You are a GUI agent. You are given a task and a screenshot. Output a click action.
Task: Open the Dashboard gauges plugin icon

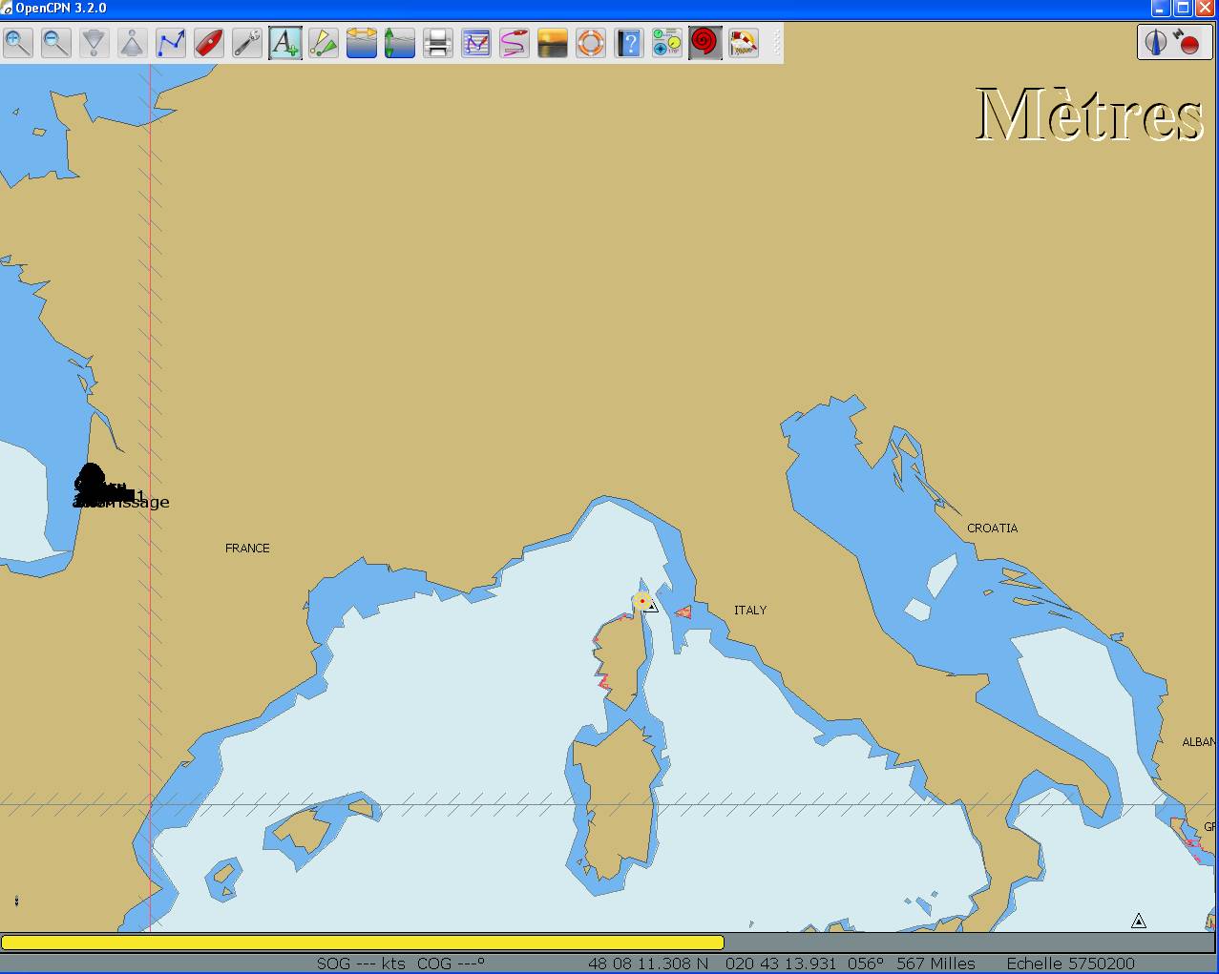667,43
